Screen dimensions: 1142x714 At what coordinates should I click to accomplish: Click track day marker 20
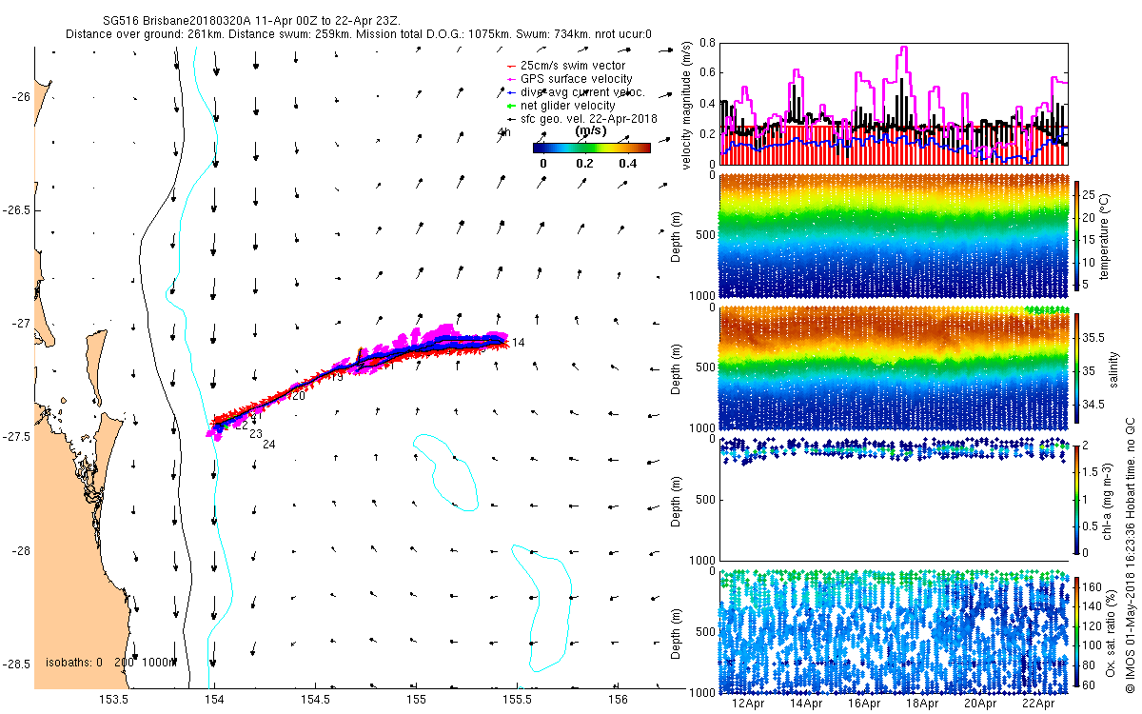pyautogui.click(x=298, y=396)
